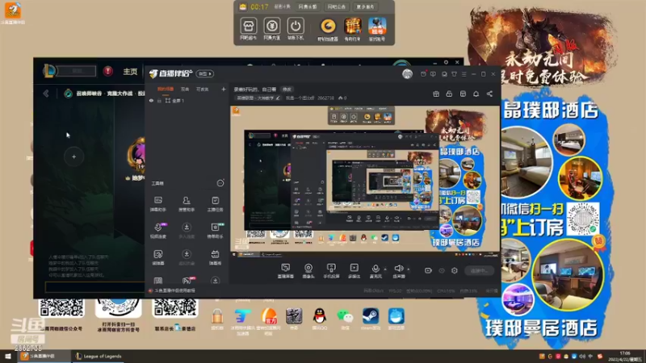This screenshot has height=363, width=646.
Task: Open the 网吧超市 shop icon in top toolbar
Action: [248, 29]
